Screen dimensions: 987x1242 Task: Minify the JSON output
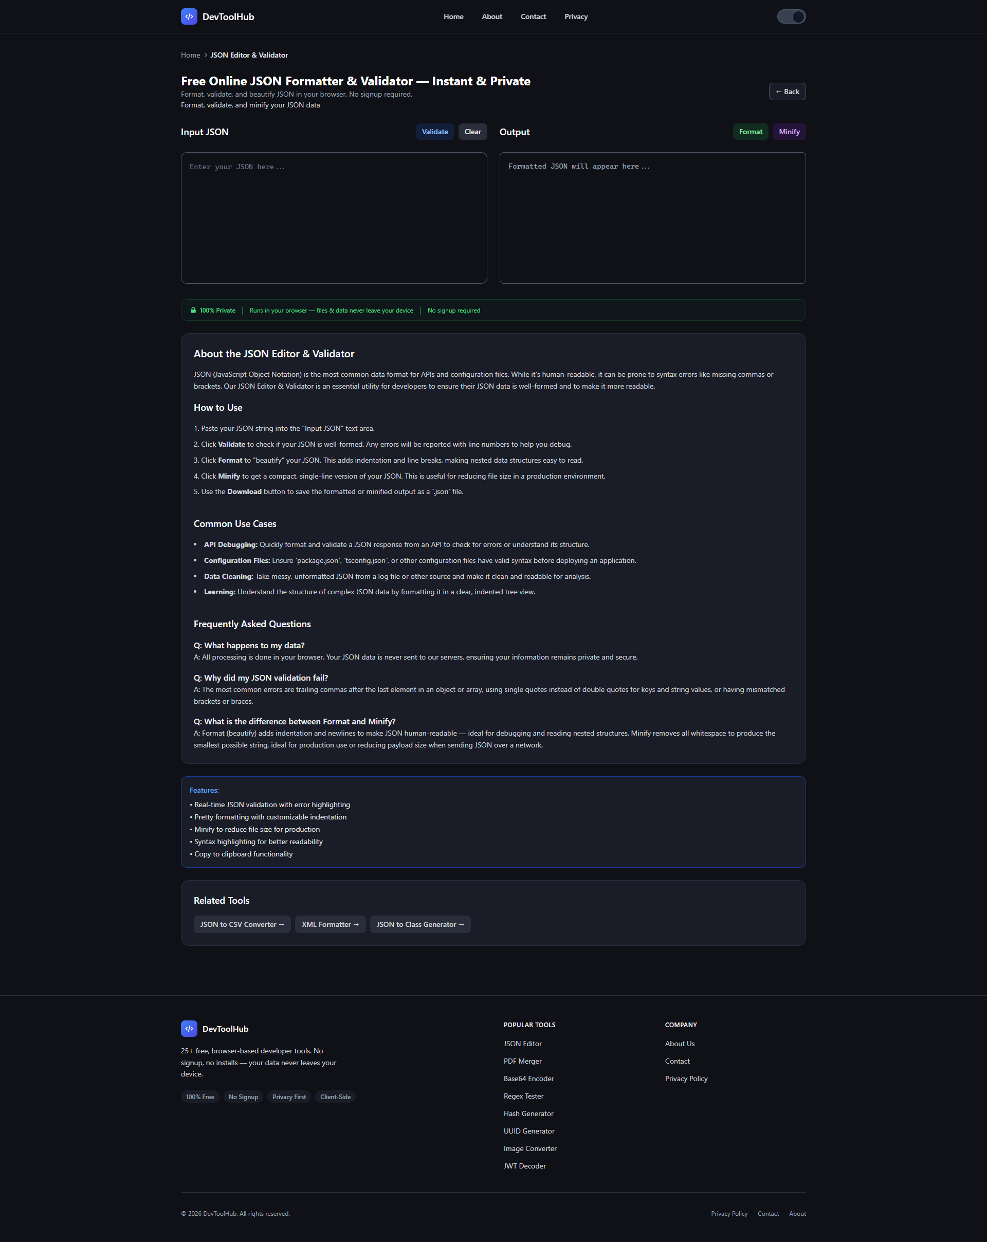pyautogui.click(x=790, y=131)
